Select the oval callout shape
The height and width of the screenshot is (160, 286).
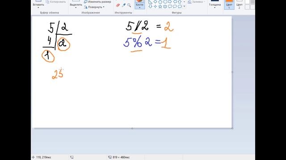tap(175, 7)
